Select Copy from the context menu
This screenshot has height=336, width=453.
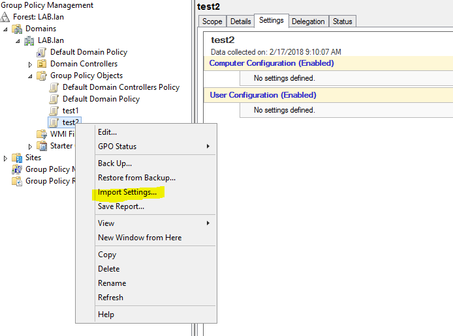coord(146,255)
